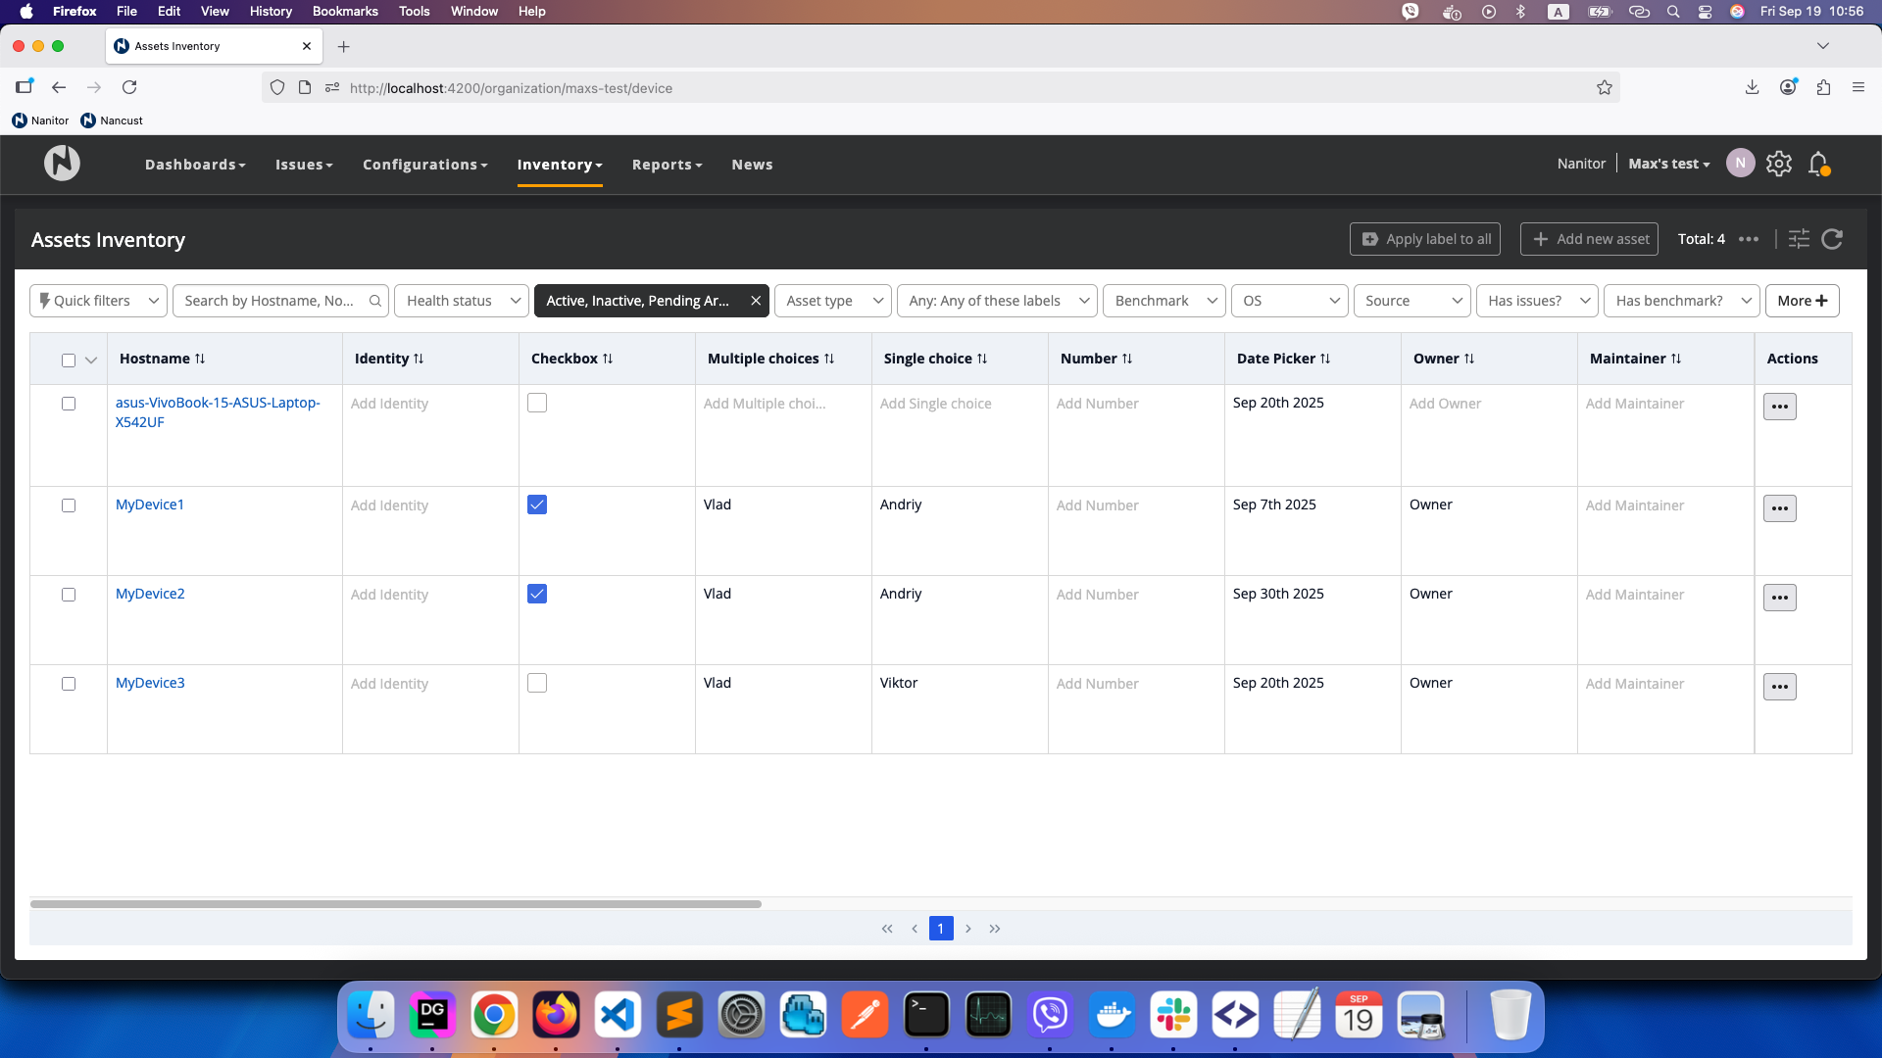Click the refresh icon in Assets Inventory header
The image size is (1882, 1058).
click(1832, 239)
